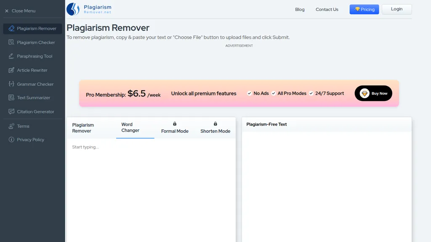The image size is (431, 242).
Task: Click the blue Pricing button
Action: 364,9
